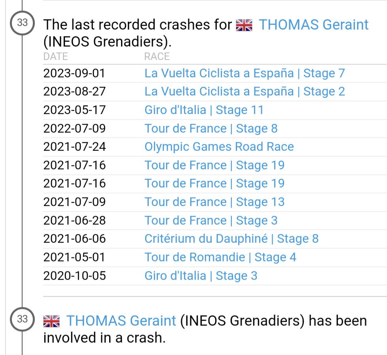Click the 2023-09-01 date cell

[x=75, y=73]
